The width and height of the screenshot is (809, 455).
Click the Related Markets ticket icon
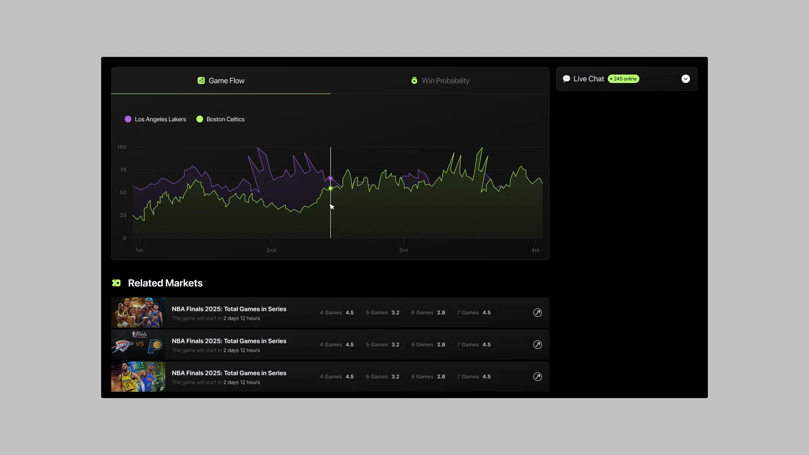(116, 283)
